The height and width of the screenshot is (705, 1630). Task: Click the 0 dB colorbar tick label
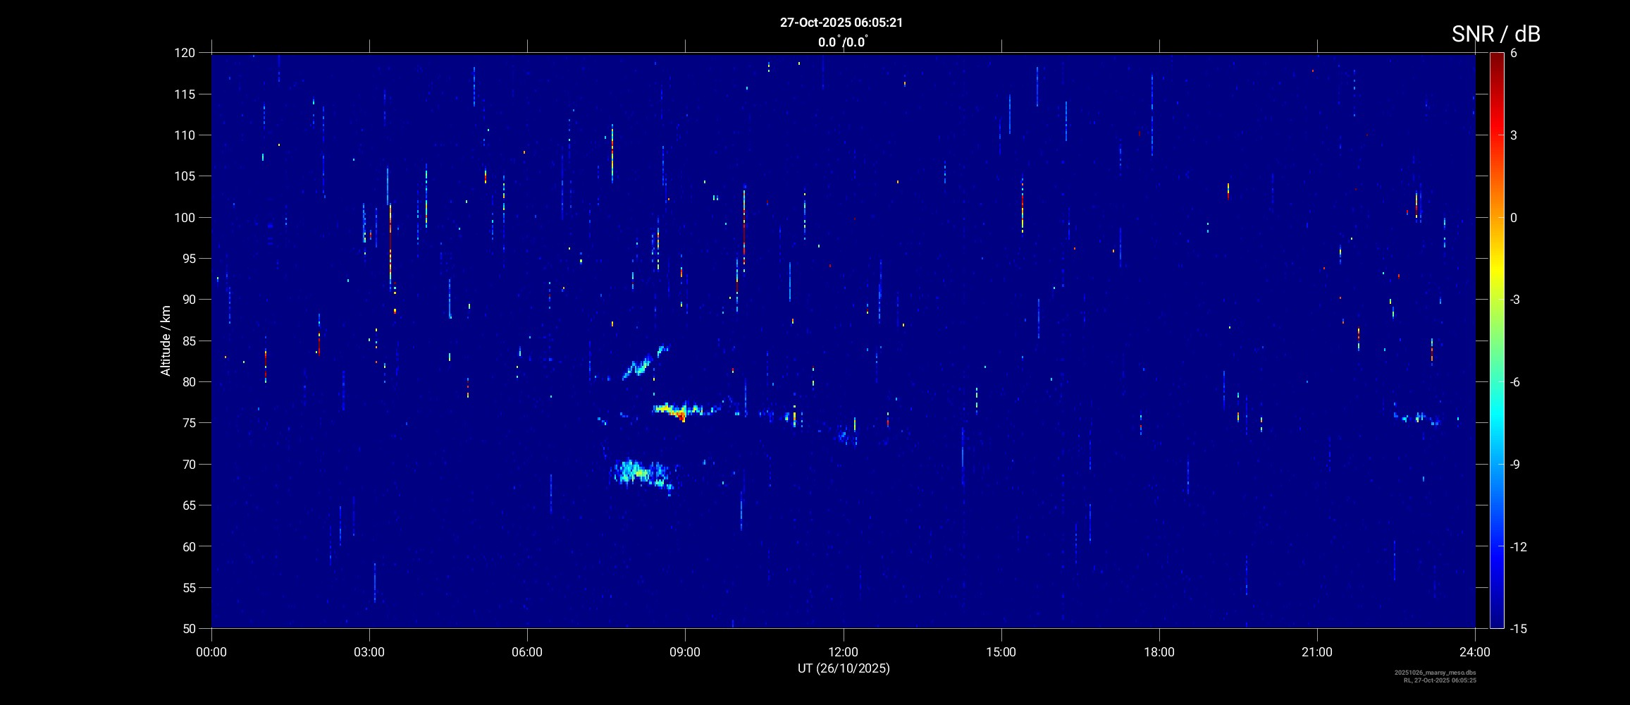click(x=1513, y=218)
